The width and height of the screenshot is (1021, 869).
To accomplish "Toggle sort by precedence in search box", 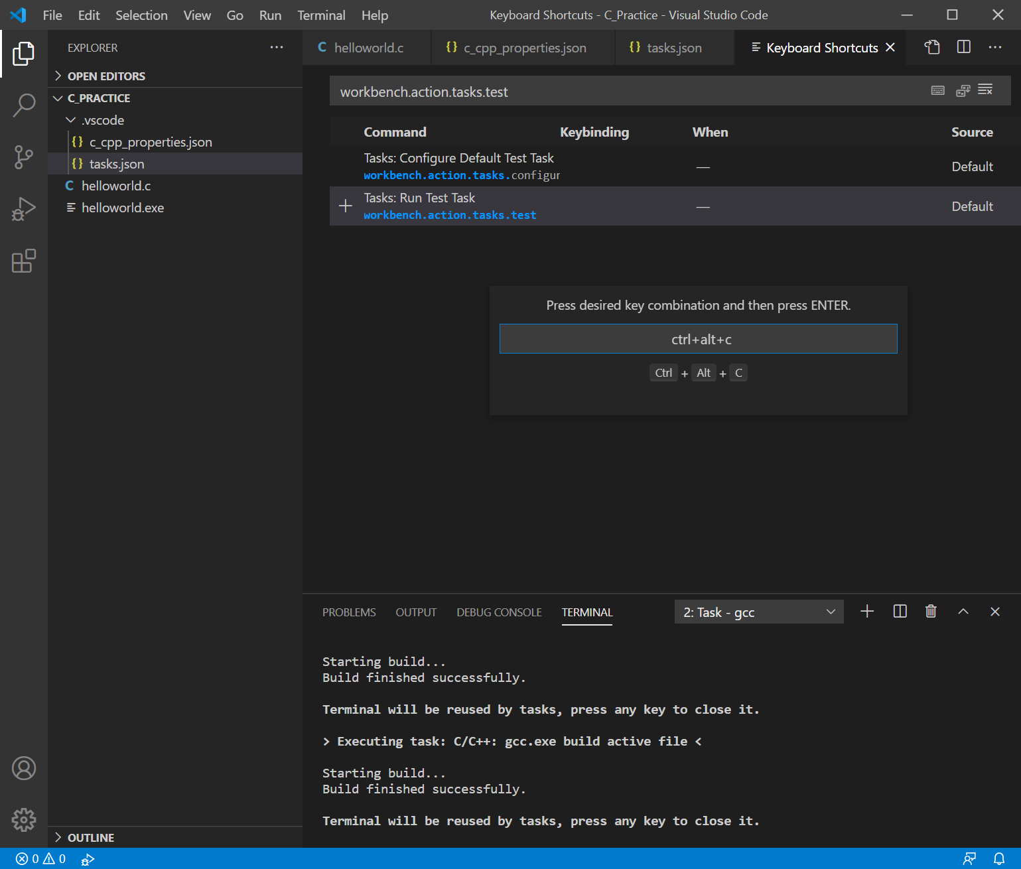I will coord(963,91).
